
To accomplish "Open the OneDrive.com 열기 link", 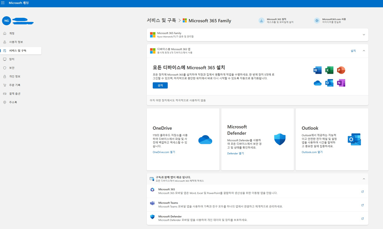I will (x=164, y=152).
